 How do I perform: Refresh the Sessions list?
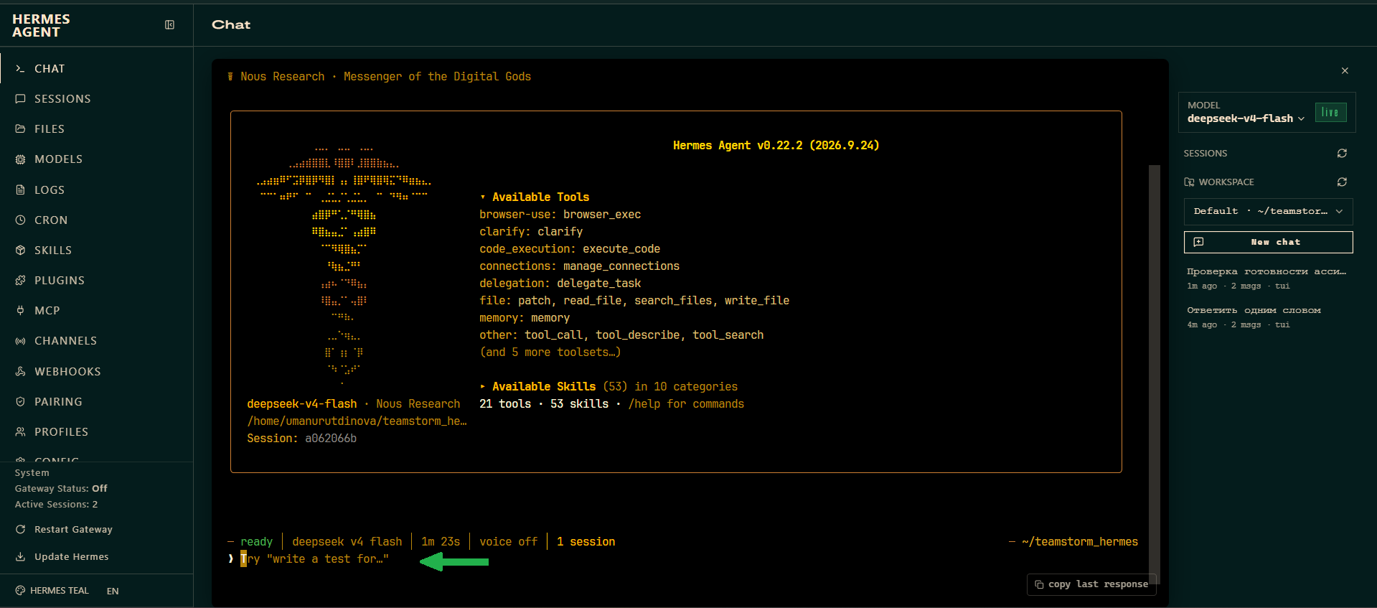pyautogui.click(x=1342, y=154)
